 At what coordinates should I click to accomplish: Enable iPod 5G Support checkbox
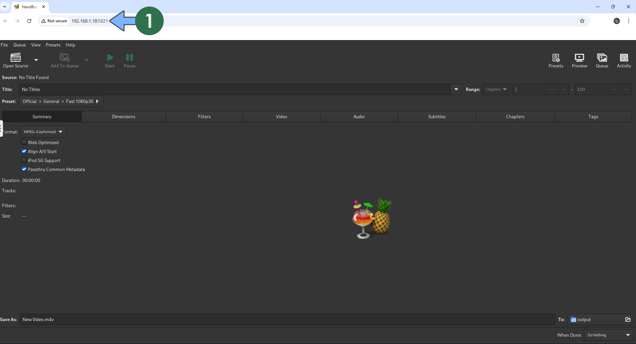24,160
